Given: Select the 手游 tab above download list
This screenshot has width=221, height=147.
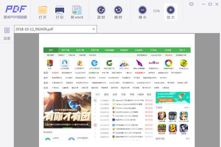Looking at the screenshot, I should 123,94.
